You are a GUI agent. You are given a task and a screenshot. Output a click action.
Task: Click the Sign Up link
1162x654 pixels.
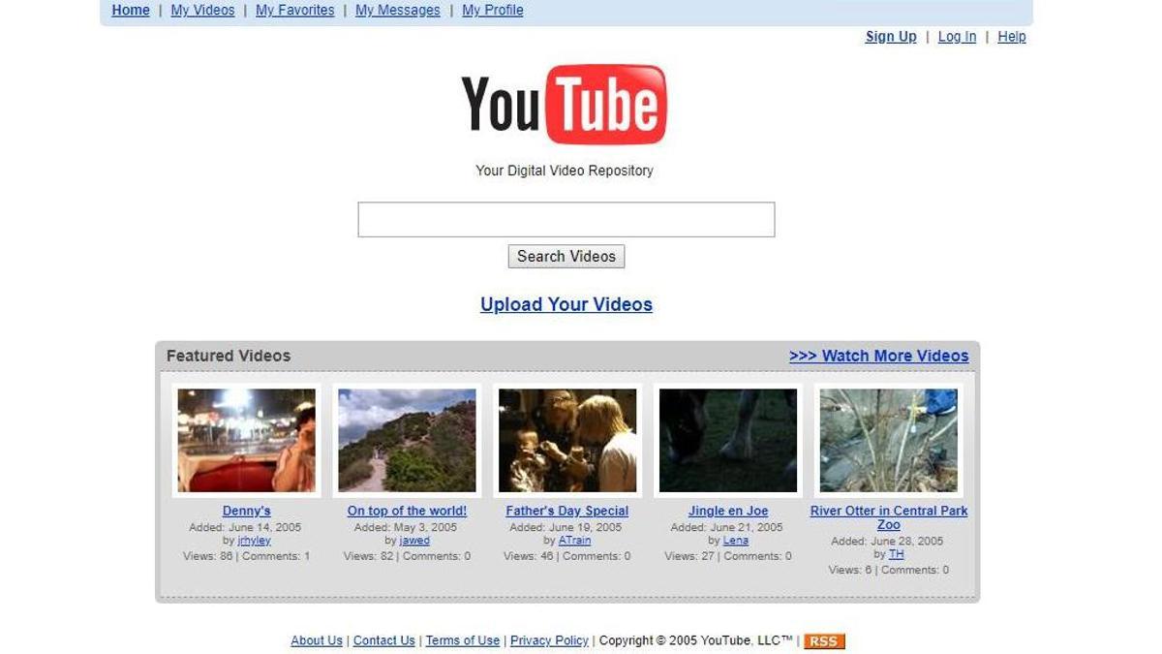tap(891, 37)
